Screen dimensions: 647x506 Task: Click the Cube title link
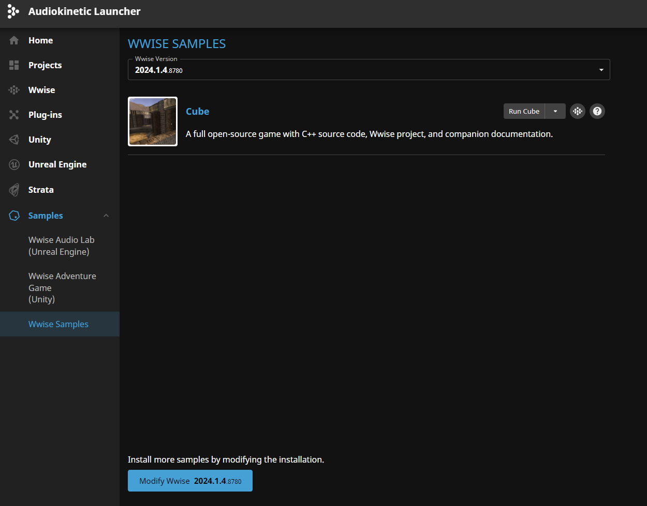pos(197,111)
